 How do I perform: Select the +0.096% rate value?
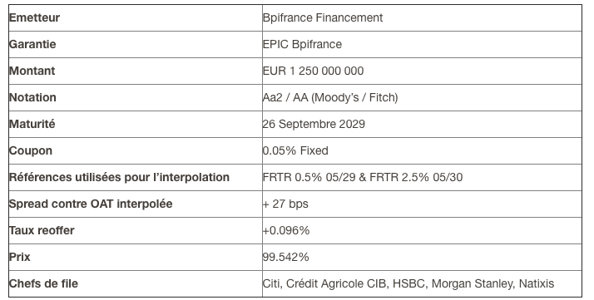click(286, 230)
